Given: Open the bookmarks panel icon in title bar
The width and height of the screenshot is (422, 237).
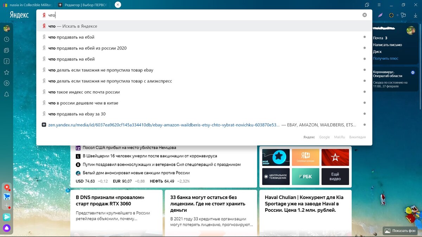Looking at the screenshot, I should tap(367, 5).
